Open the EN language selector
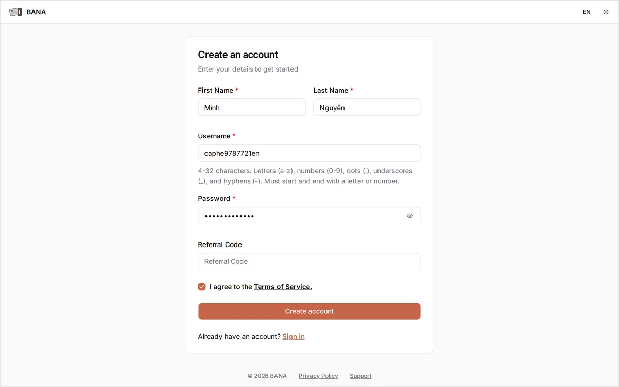The width and height of the screenshot is (619, 387). point(587,12)
